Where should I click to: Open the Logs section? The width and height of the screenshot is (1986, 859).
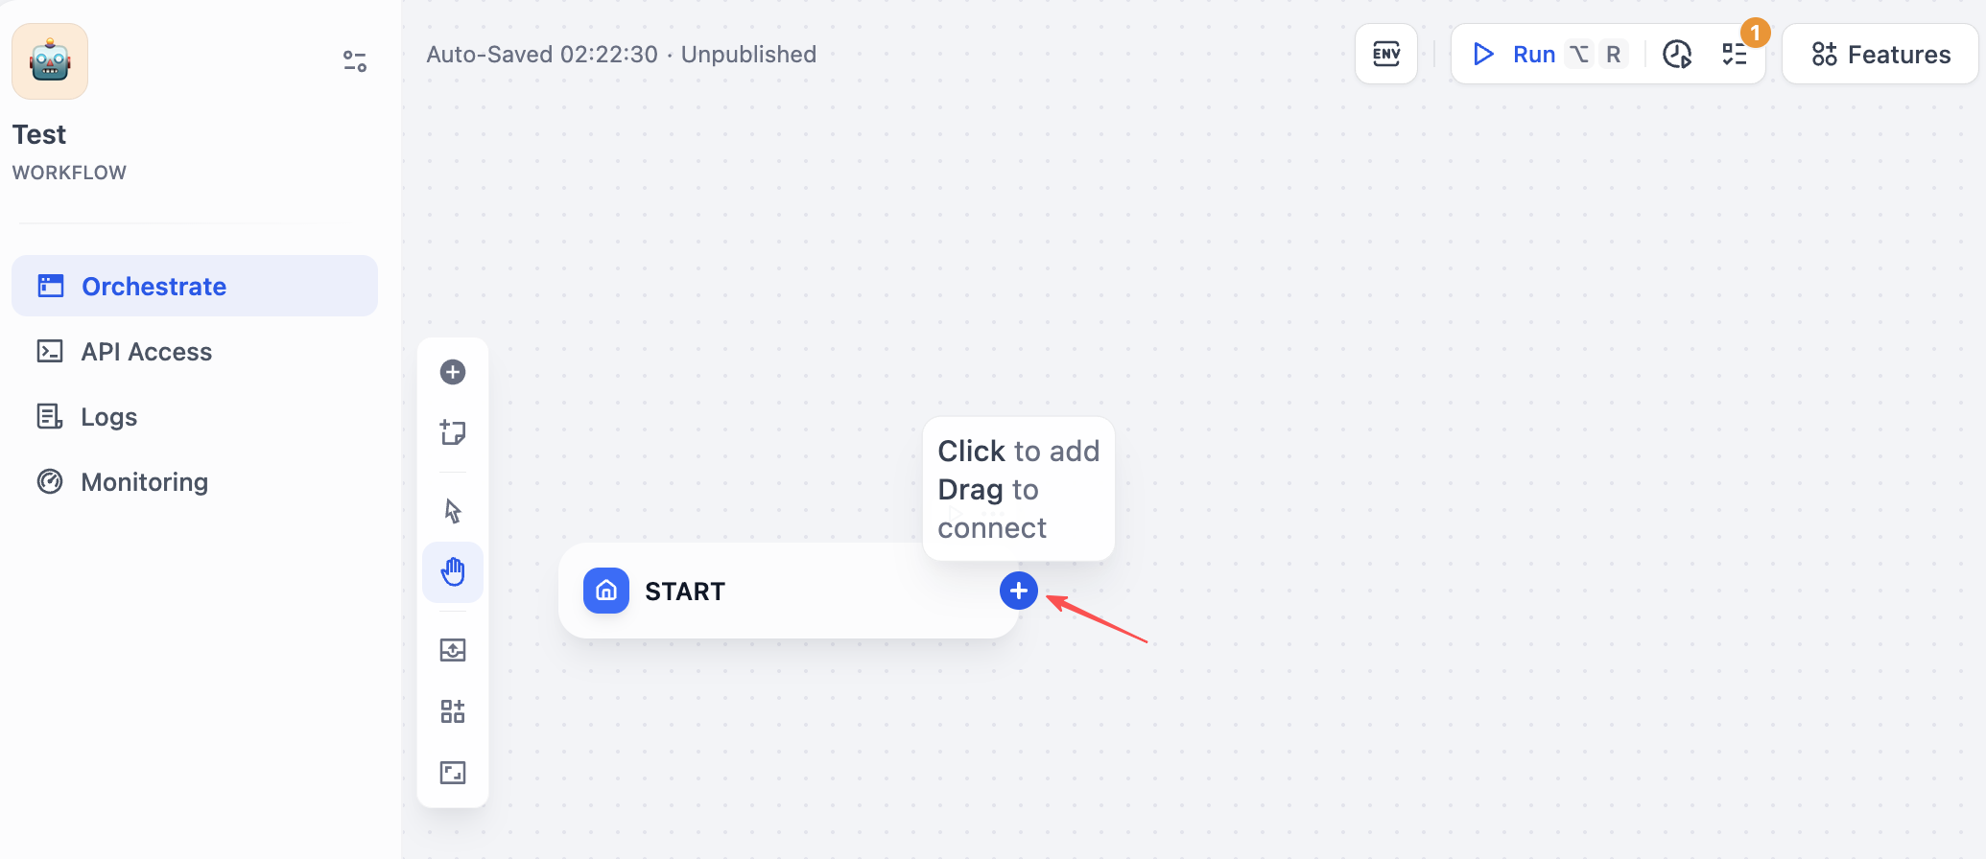pyautogui.click(x=108, y=417)
